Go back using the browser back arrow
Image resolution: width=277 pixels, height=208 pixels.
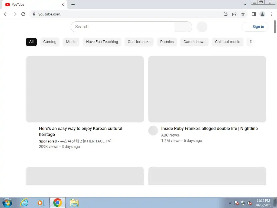pos(6,14)
